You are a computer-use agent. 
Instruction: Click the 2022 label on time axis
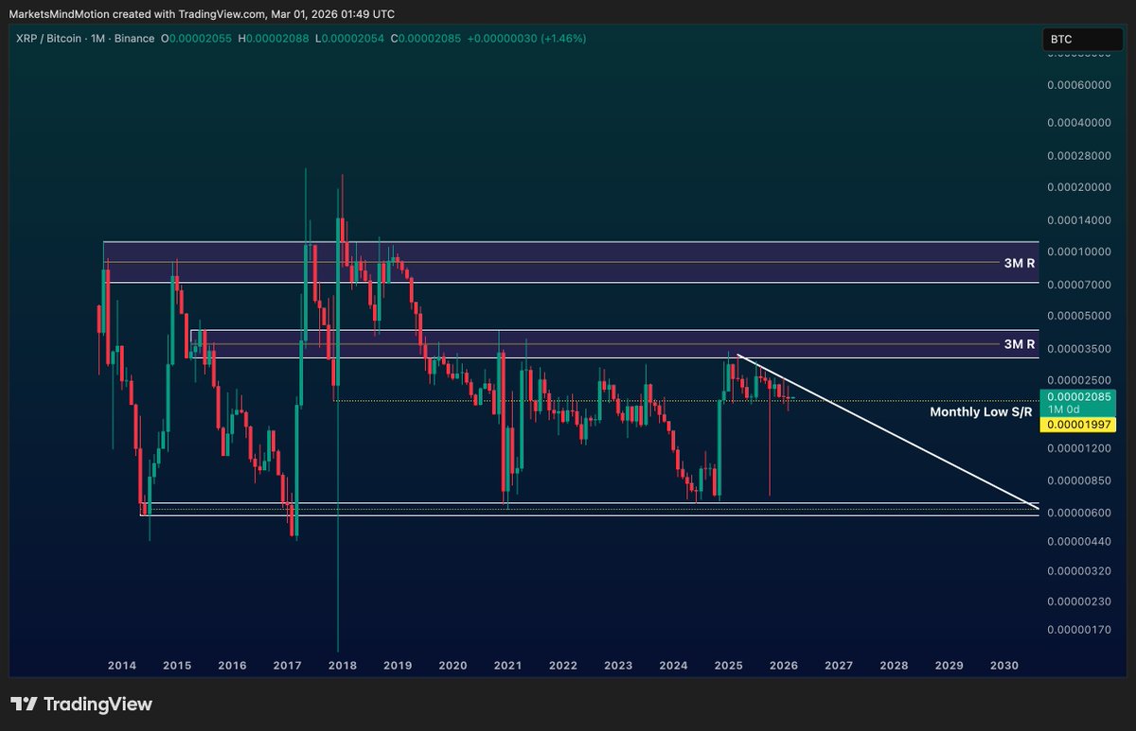tap(563, 666)
